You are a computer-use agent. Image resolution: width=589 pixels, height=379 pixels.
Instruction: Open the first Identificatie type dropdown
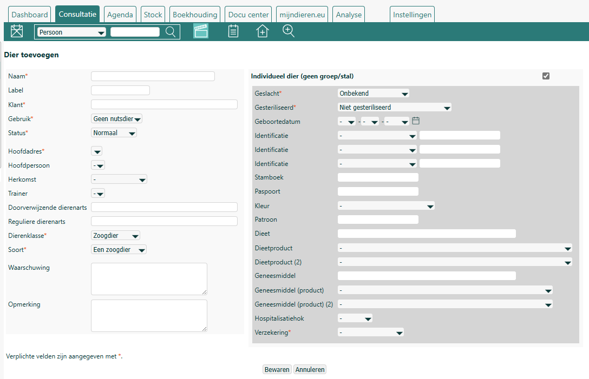[377, 136]
